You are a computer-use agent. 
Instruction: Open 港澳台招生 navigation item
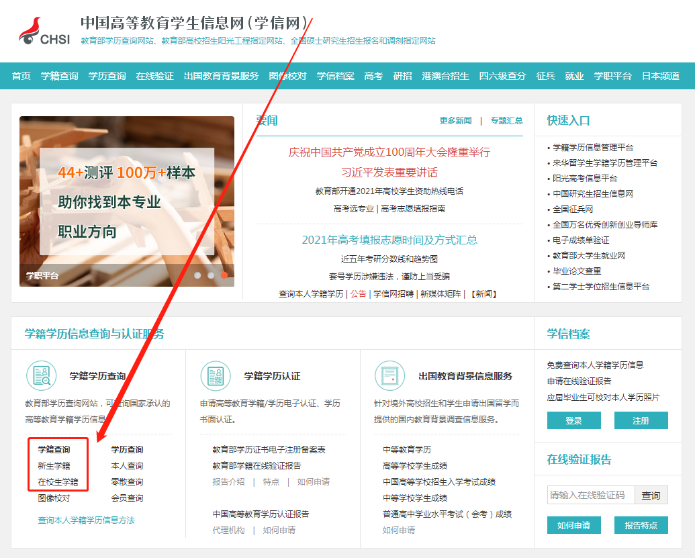[x=445, y=76]
